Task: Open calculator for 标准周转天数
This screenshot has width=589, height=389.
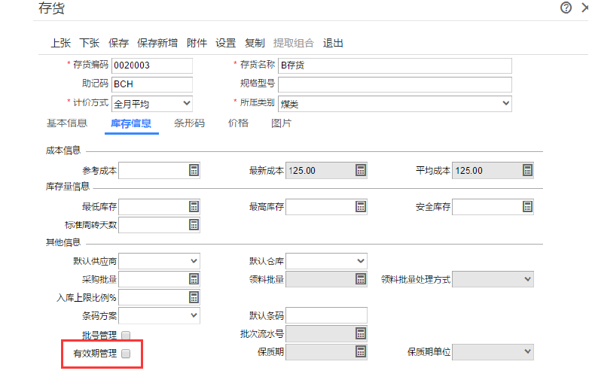Action: [x=194, y=225]
